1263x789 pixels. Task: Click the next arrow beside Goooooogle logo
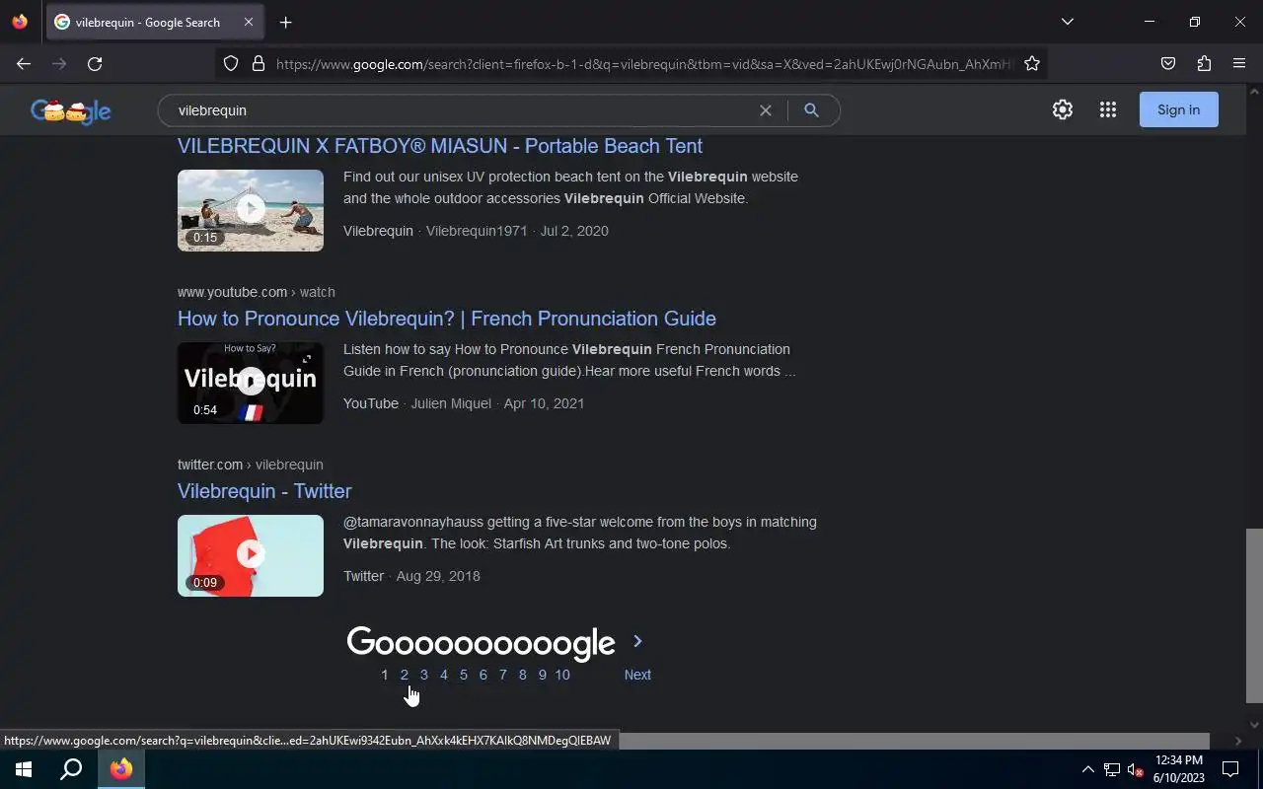[637, 641]
